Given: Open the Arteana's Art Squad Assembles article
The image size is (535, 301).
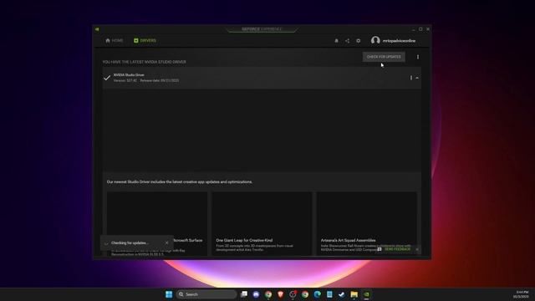Looking at the screenshot, I should (x=366, y=223).
